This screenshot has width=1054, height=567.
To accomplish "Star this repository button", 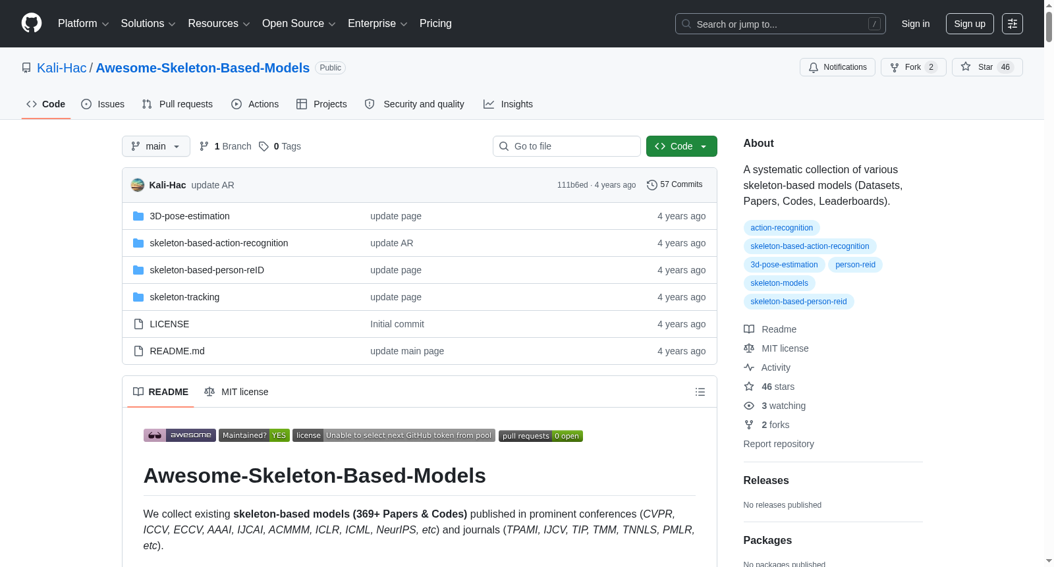I will [987, 67].
